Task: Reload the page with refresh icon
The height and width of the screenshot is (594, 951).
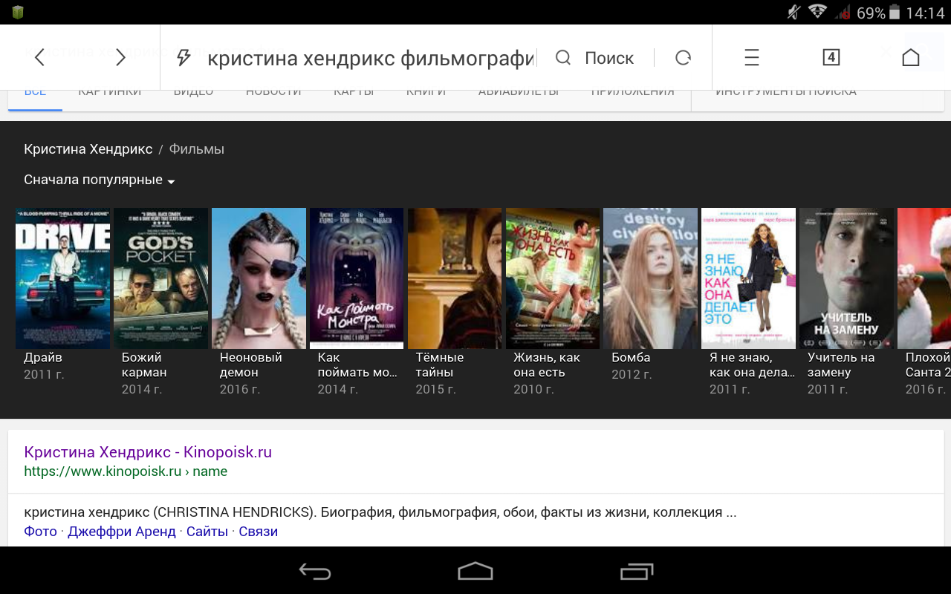Action: pos(683,58)
